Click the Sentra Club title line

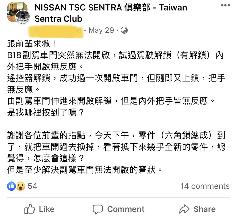58,19
